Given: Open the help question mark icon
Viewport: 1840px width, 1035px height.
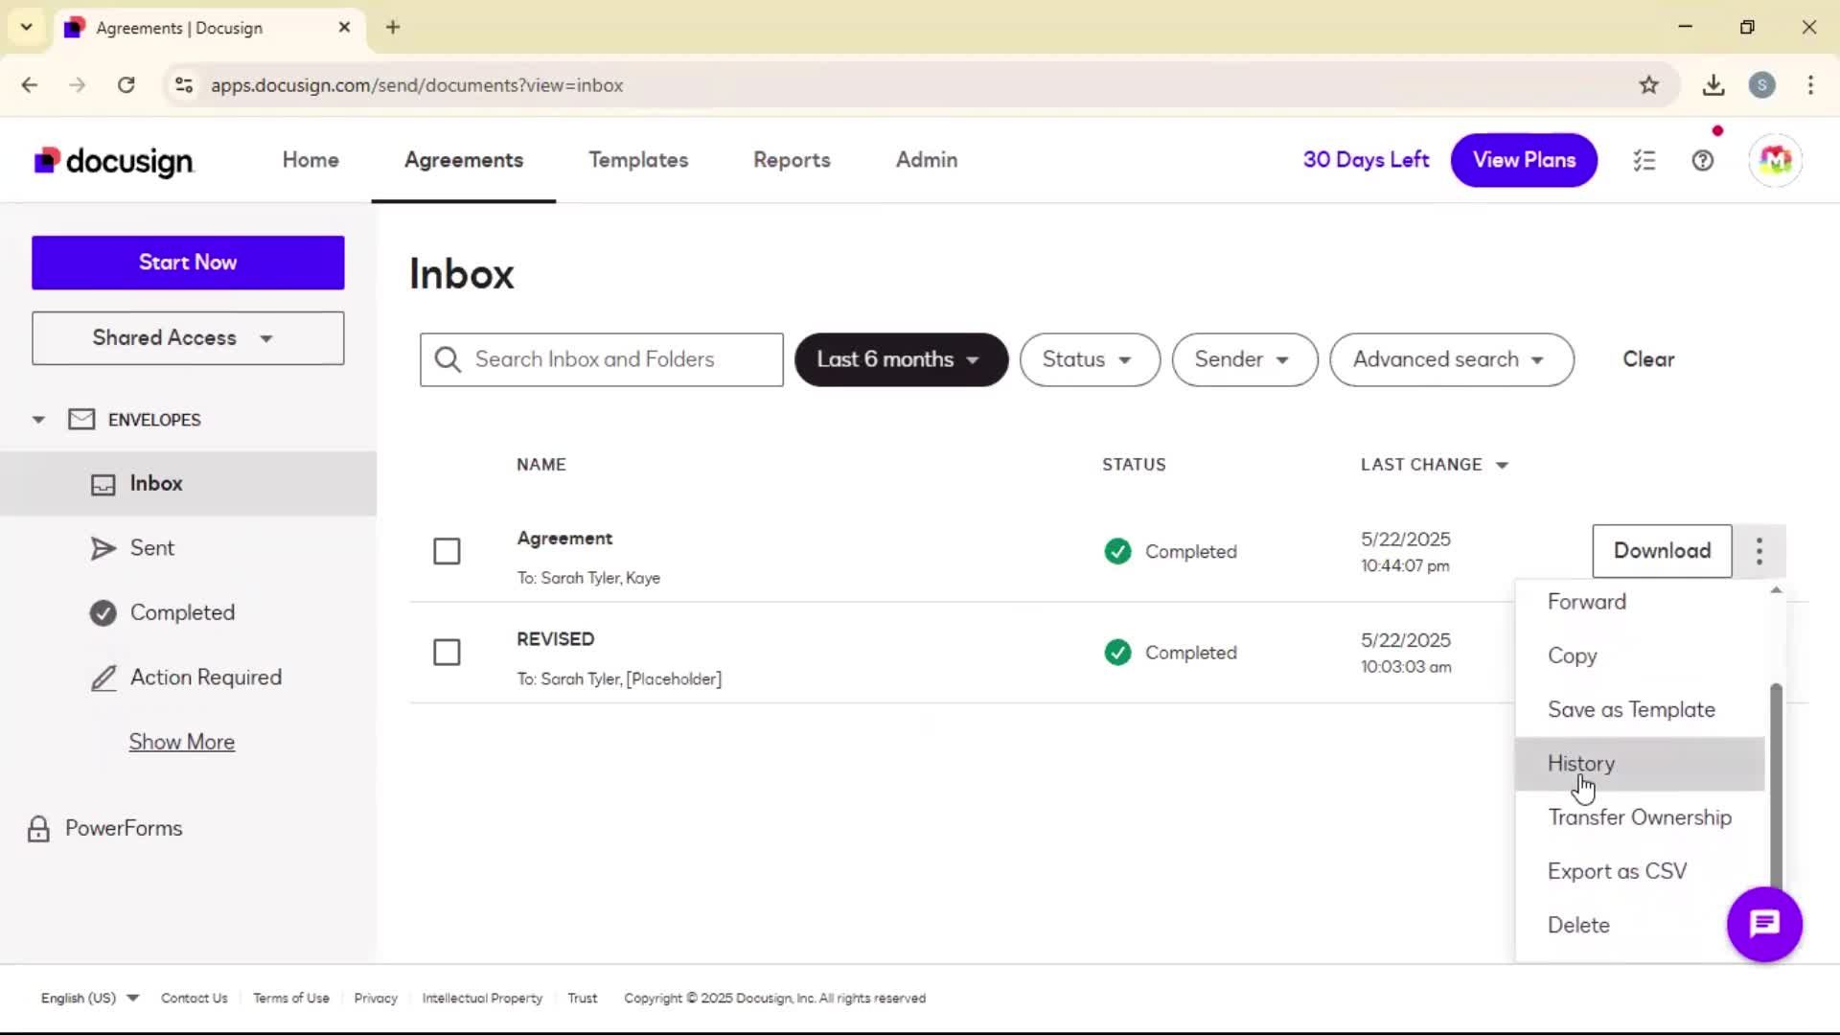Looking at the screenshot, I should [1703, 160].
